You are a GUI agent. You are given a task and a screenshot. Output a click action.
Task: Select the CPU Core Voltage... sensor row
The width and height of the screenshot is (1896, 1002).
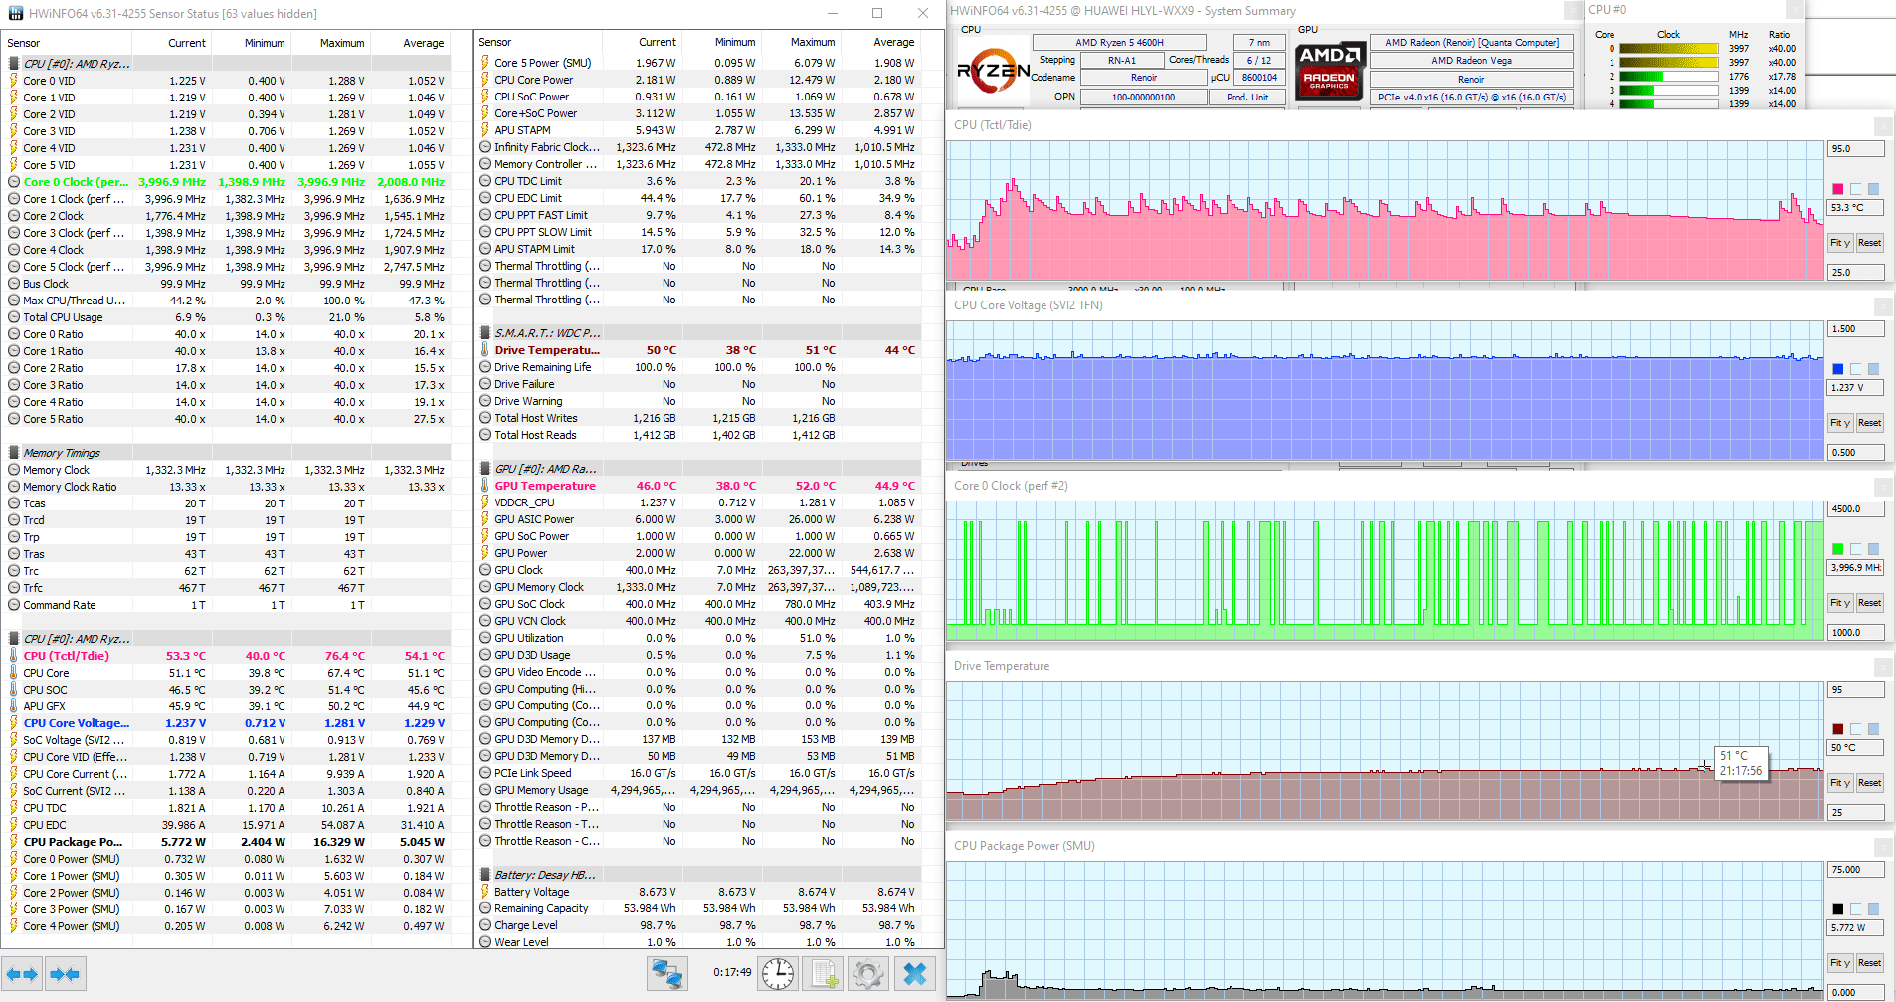pos(226,723)
